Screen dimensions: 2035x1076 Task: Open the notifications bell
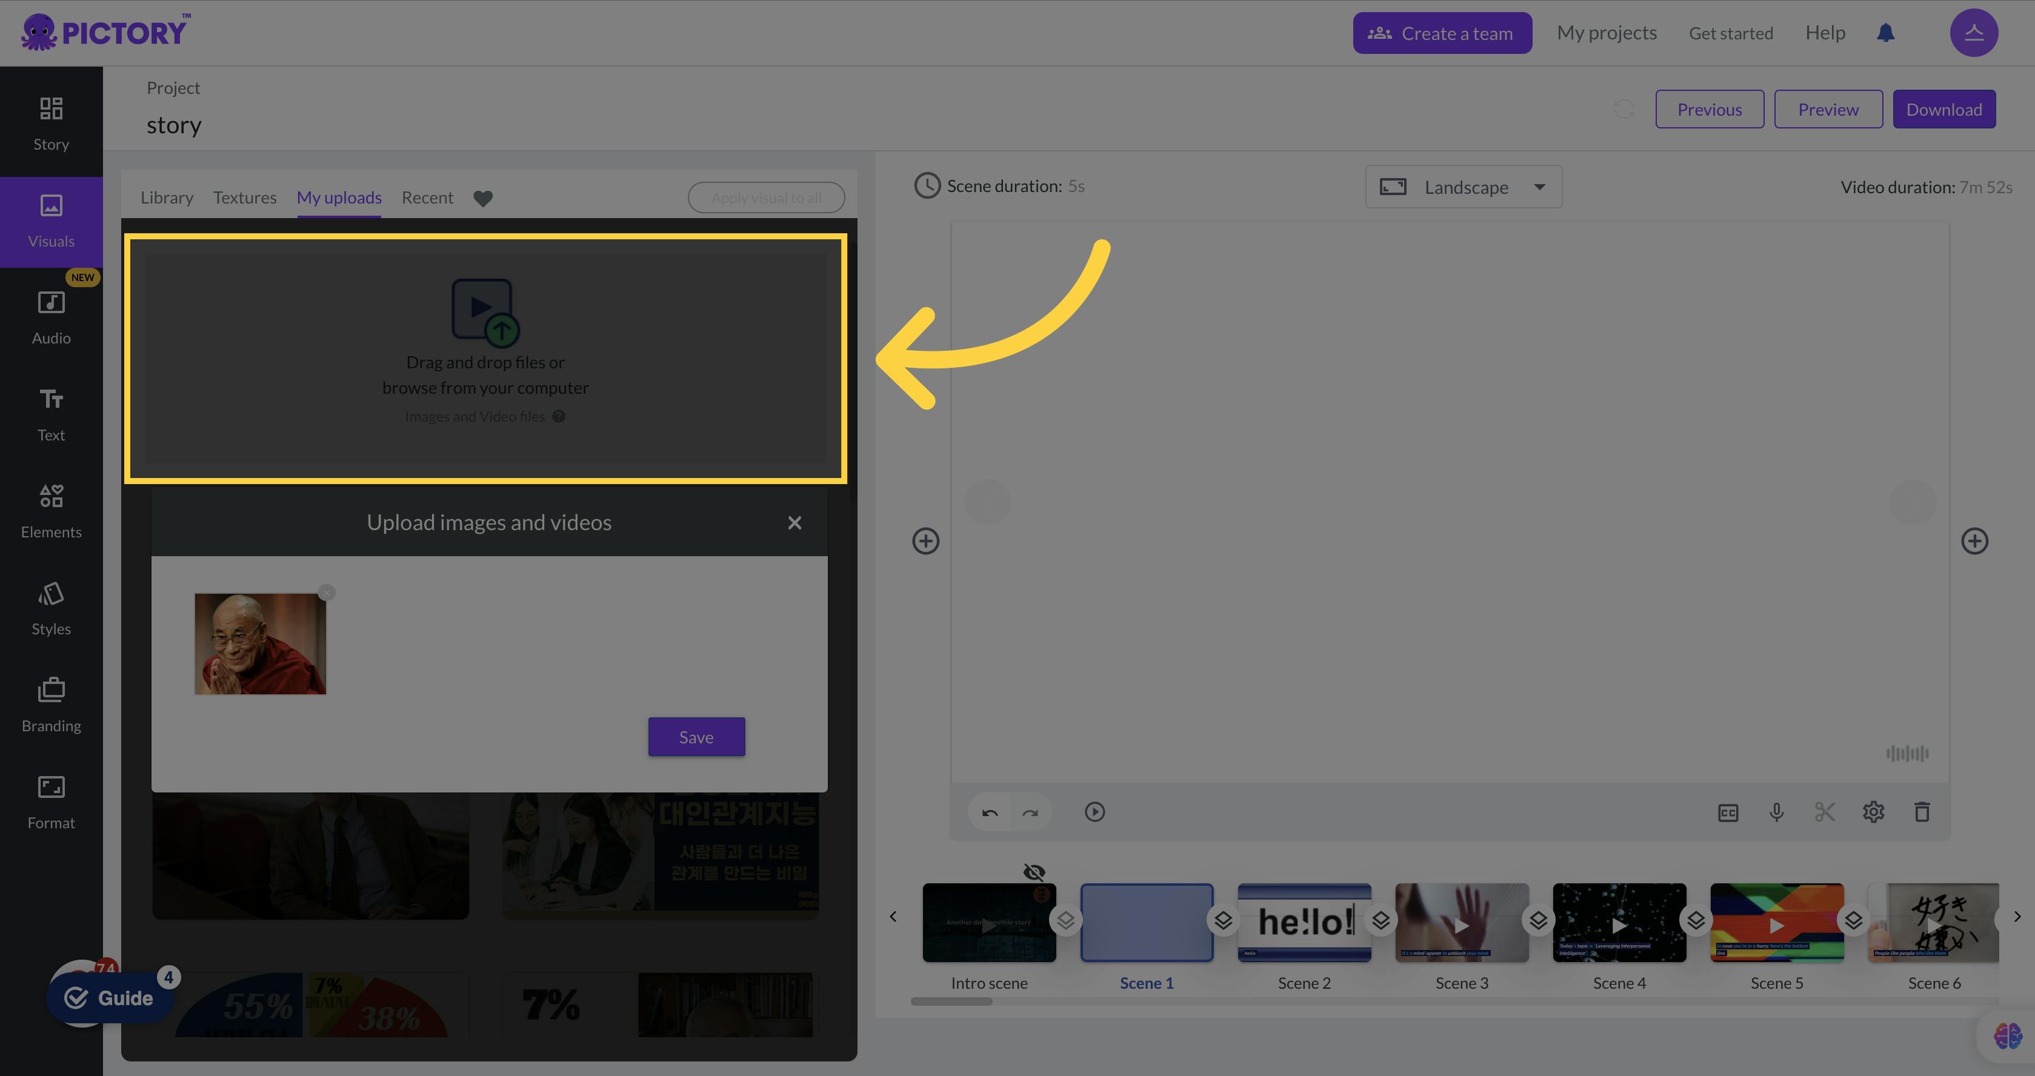pos(1886,32)
